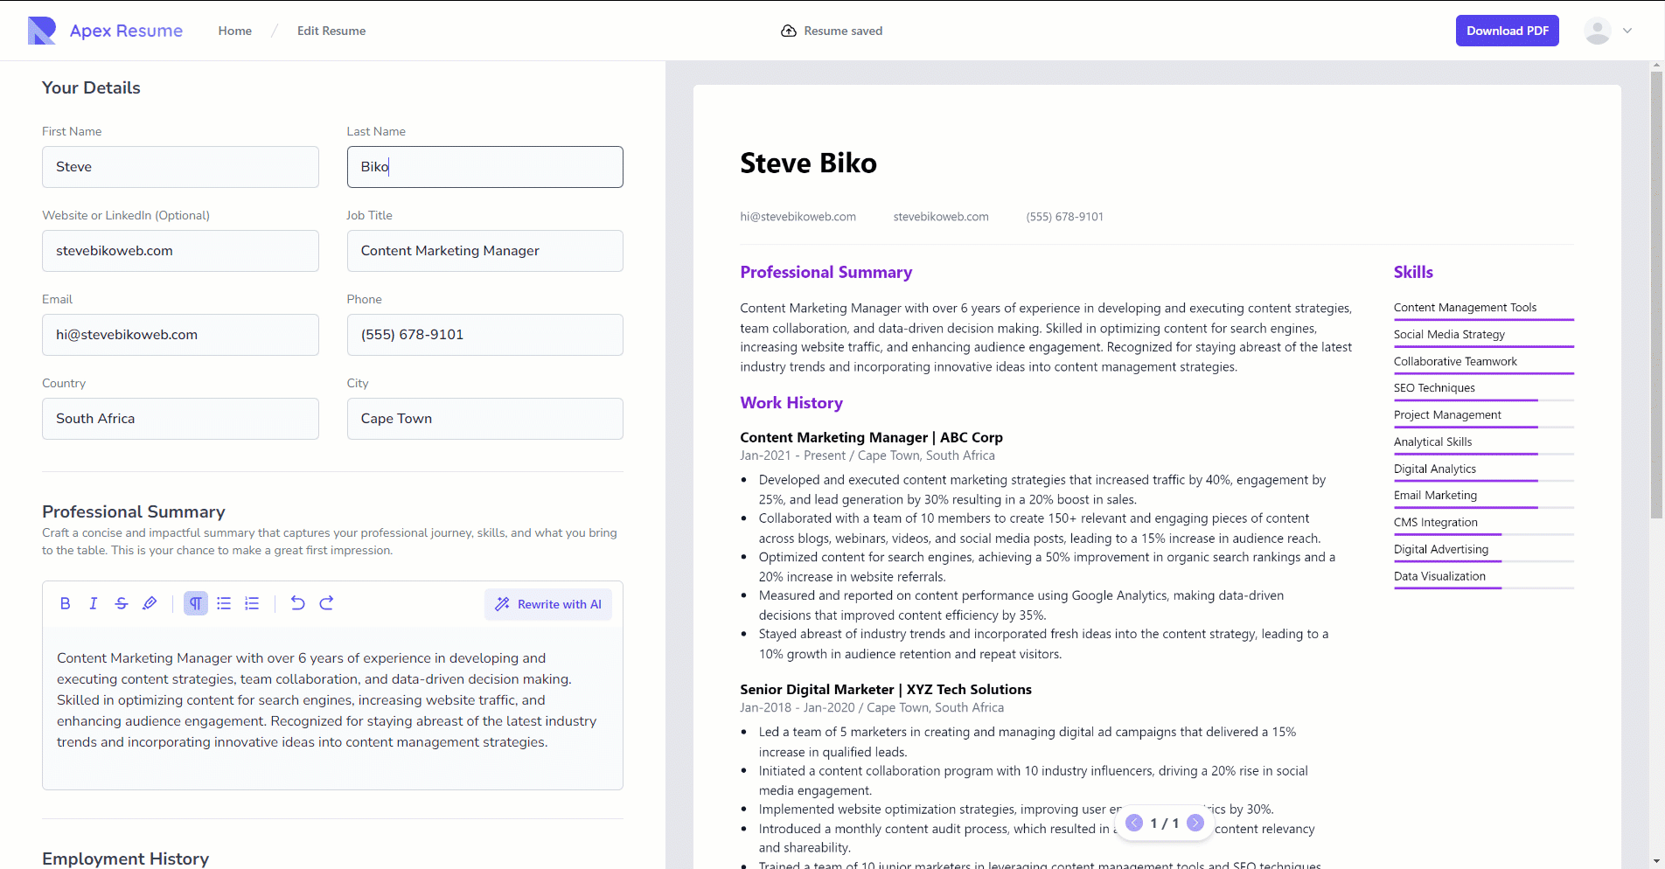Select the highlighter tool in editor
The height and width of the screenshot is (869, 1665).
click(x=150, y=603)
